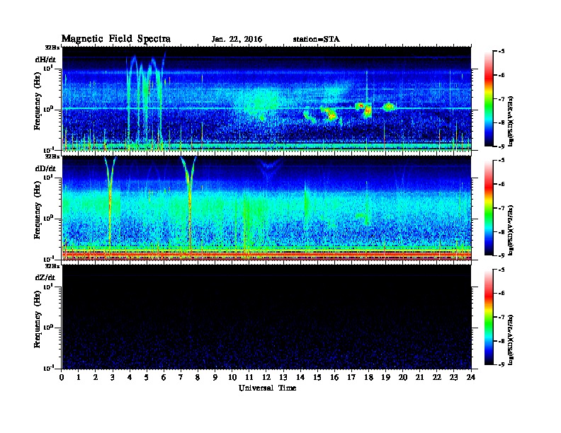Click hour '20' on Universal Time axis

click(x=402, y=377)
